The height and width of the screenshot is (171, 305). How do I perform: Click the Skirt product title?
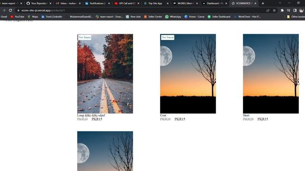pyautogui.click(x=246, y=115)
